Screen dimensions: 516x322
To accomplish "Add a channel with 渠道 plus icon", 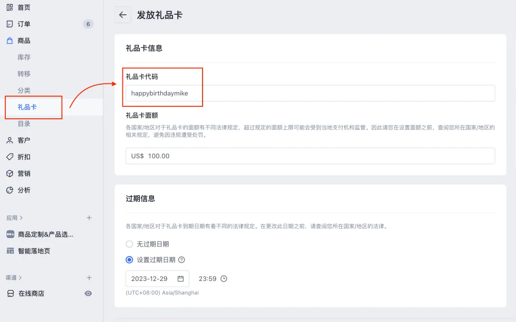I will click(x=89, y=278).
